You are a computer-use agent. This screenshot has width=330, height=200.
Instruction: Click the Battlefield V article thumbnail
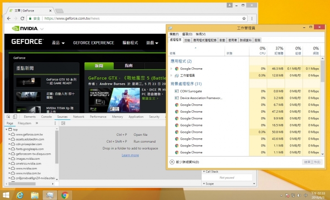[114, 100]
